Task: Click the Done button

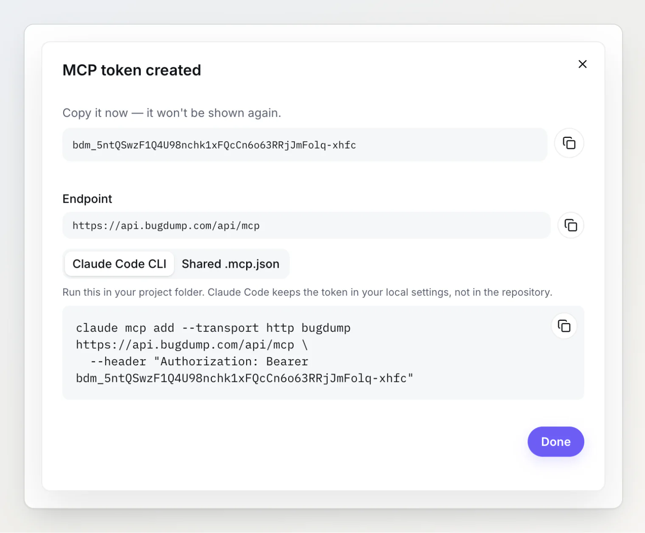Action: 556,442
